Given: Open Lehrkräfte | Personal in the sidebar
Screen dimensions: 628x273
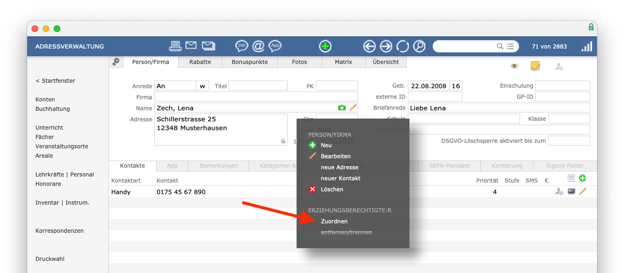Looking at the screenshot, I should [x=65, y=174].
